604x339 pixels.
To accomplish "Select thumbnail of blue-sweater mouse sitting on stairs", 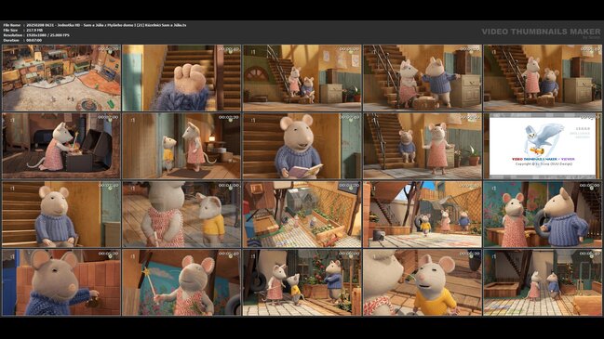I will (61, 215).
